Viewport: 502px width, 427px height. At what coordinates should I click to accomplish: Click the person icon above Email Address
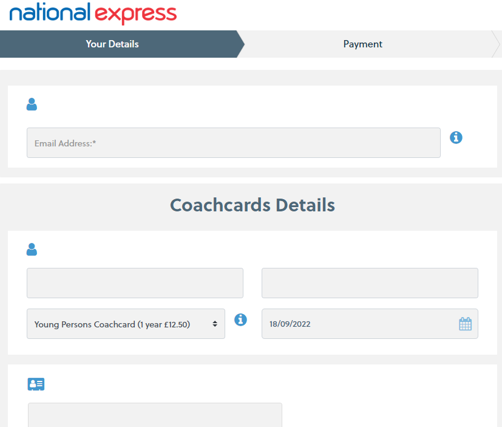pyautogui.click(x=32, y=104)
